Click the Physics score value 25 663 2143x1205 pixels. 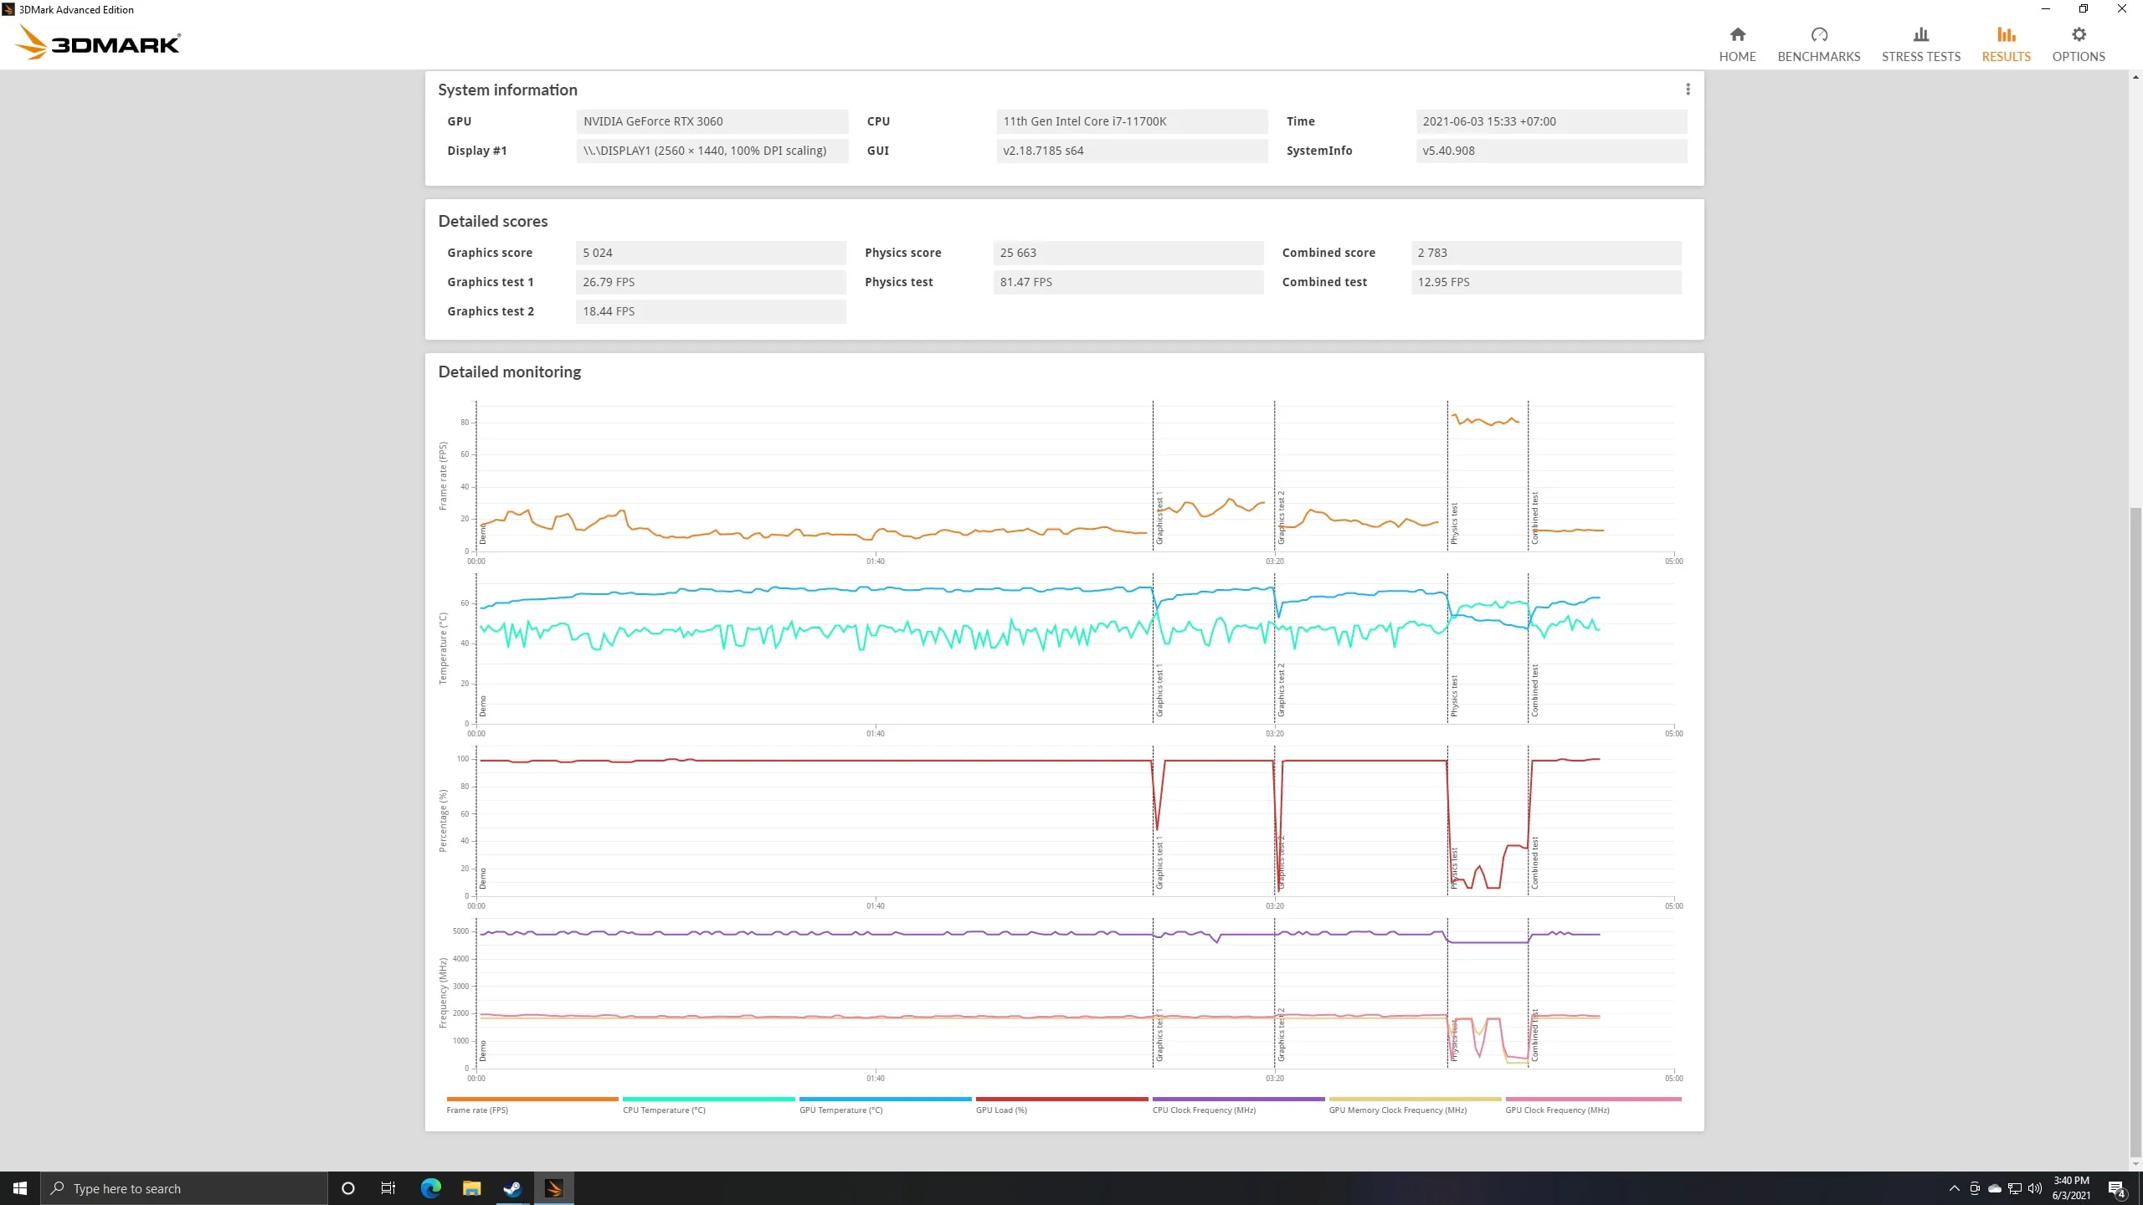[x=1128, y=253]
